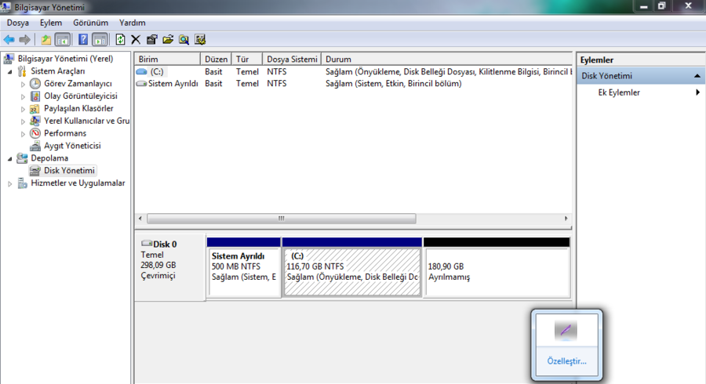Click the Back arrow toolbar icon

[x=9, y=39]
